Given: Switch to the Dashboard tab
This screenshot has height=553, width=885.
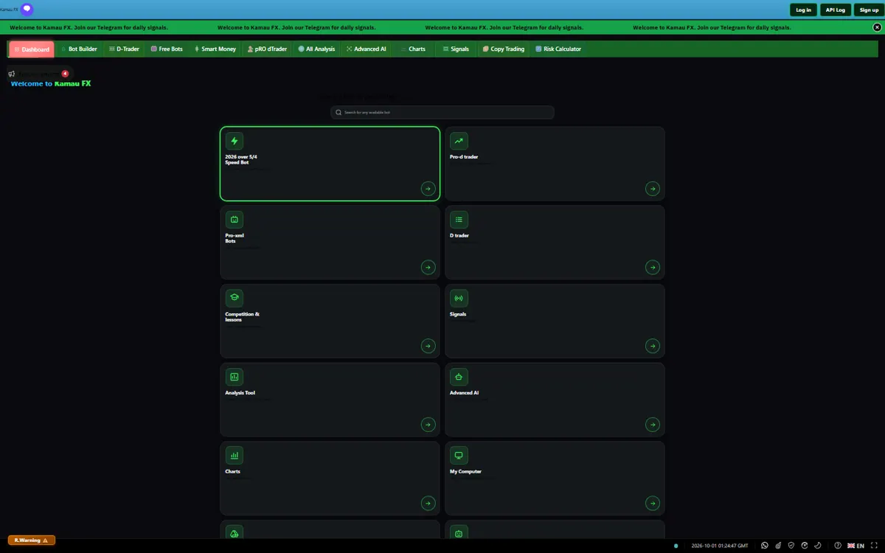Looking at the screenshot, I should point(32,49).
